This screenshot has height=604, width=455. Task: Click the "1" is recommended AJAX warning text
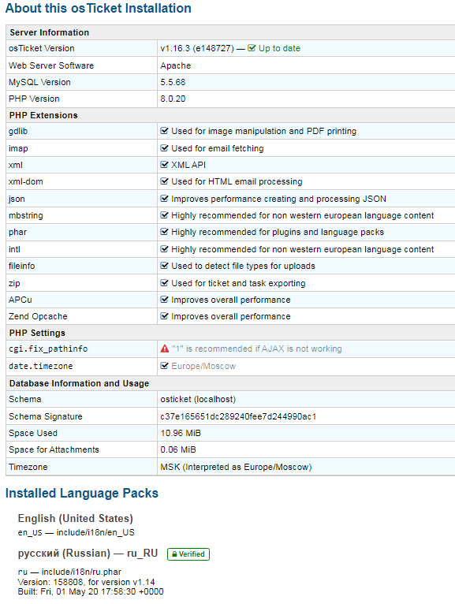257,349
